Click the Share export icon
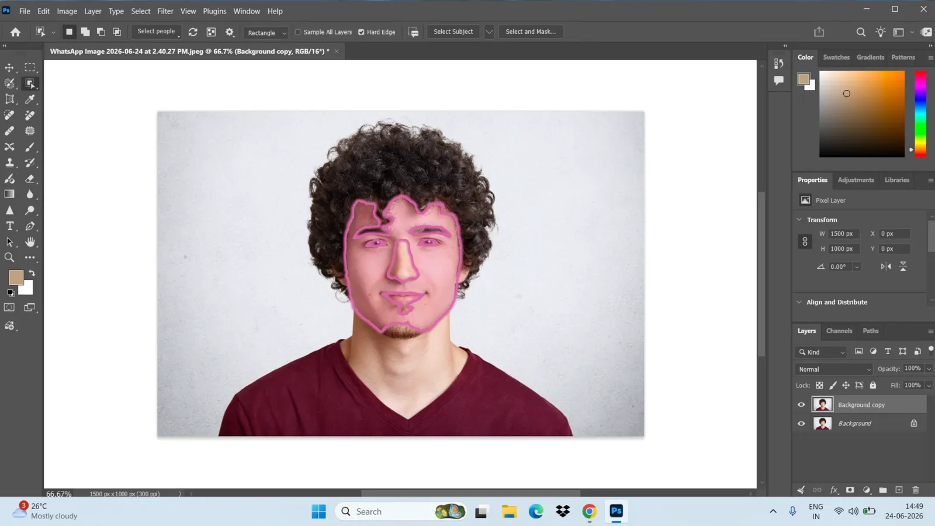The width and height of the screenshot is (935, 526). tap(819, 32)
